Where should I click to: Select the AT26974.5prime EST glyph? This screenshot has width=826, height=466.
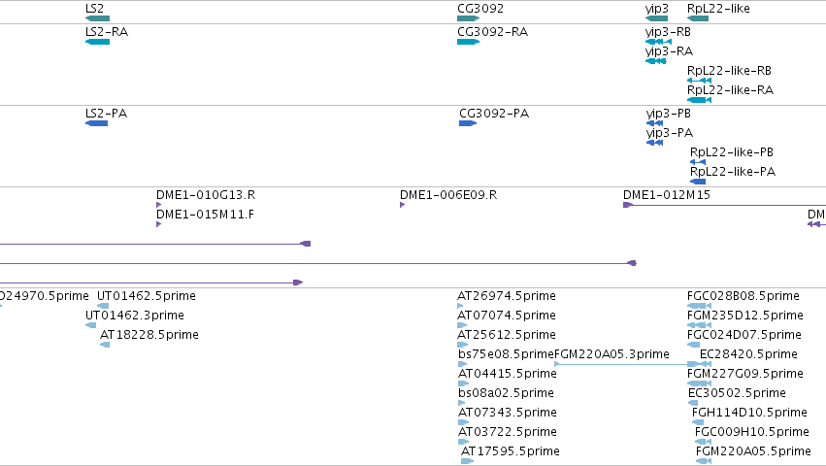460,306
